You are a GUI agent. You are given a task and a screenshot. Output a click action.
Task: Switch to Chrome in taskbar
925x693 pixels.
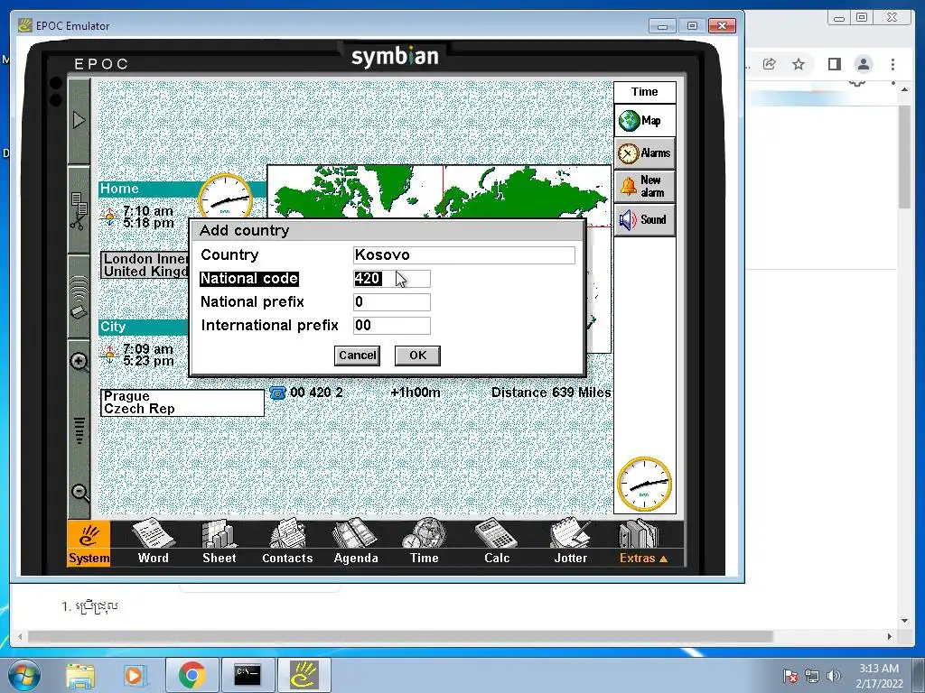192,675
